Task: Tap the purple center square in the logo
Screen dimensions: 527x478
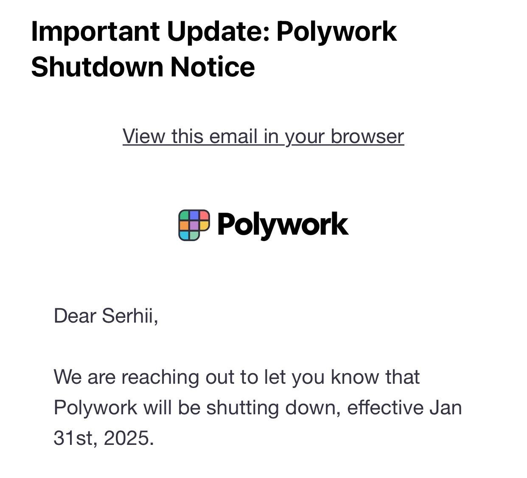Action: 194,225
